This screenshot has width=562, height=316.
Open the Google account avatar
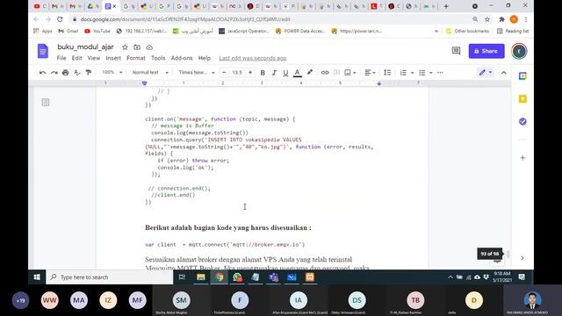click(x=519, y=51)
